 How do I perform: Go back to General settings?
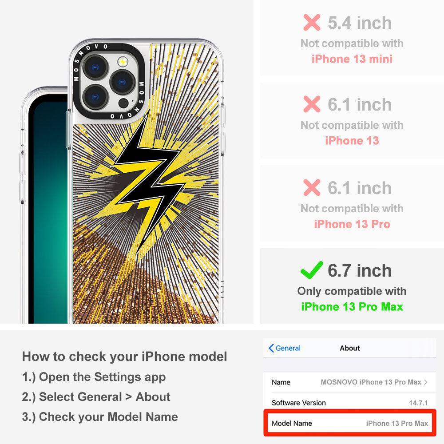[284, 348]
